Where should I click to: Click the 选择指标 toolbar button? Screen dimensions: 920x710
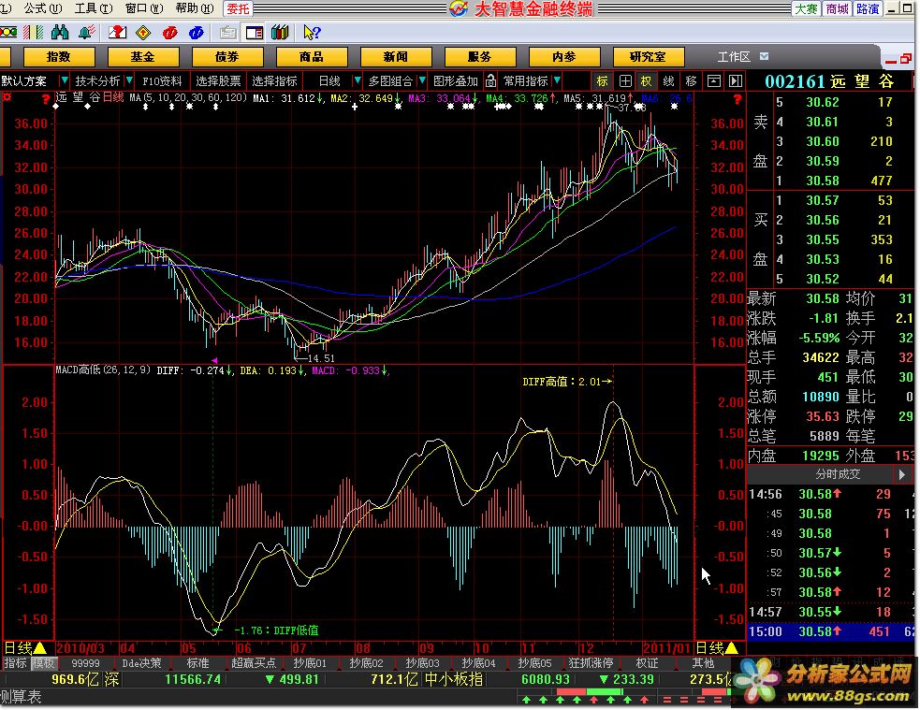(274, 80)
